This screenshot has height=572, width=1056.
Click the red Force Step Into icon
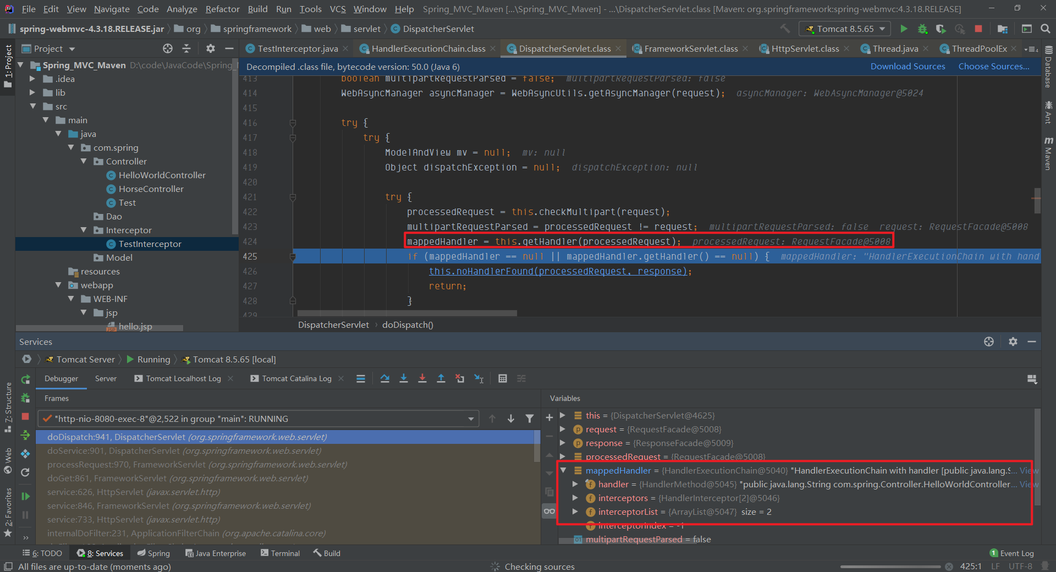[x=422, y=378]
